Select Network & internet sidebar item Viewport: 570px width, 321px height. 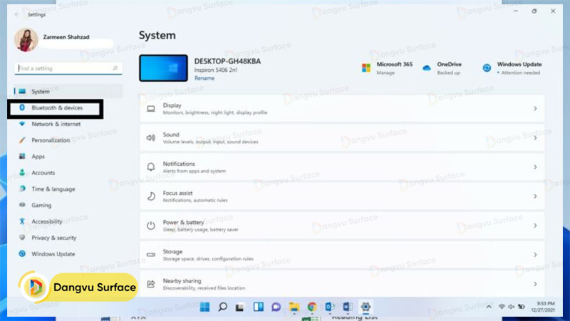pos(56,124)
